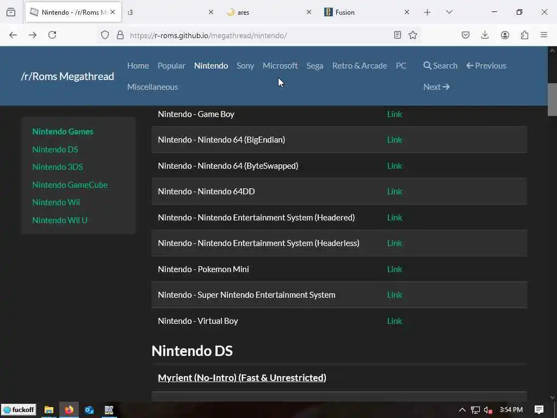Open the Sega navigation item
The height and width of the screenshot is (418, 557).
coord(315,66)
